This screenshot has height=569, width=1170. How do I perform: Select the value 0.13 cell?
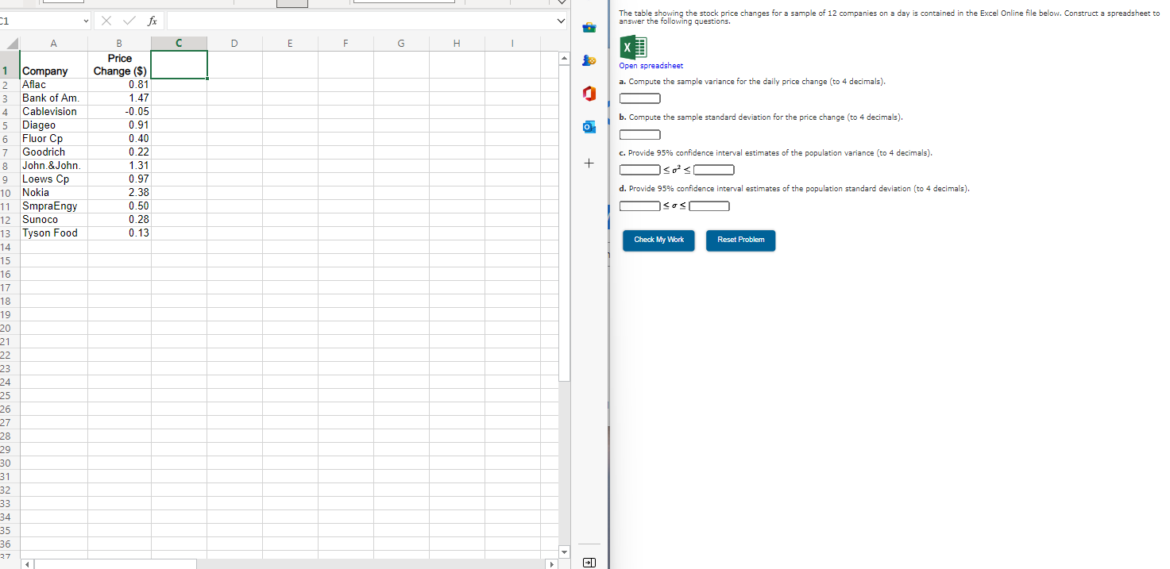[119, 233]
